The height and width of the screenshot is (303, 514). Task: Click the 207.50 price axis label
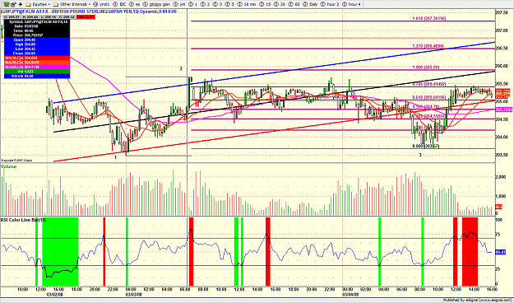click(x=502, y=12)
